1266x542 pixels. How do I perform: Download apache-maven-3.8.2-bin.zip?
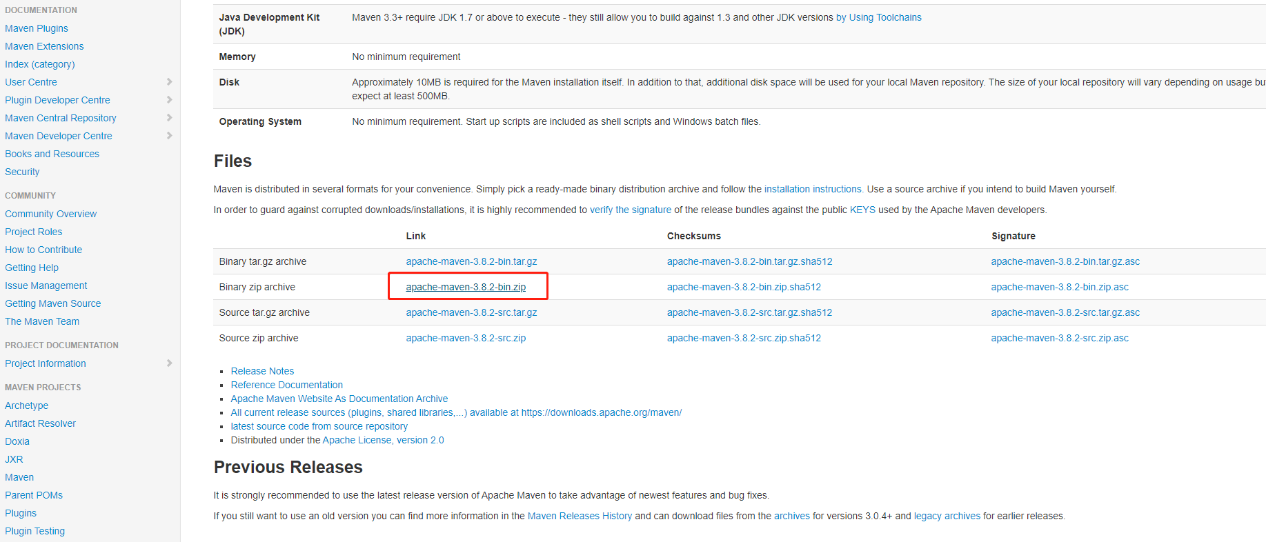pyautogui.click(x=466, y=287)
